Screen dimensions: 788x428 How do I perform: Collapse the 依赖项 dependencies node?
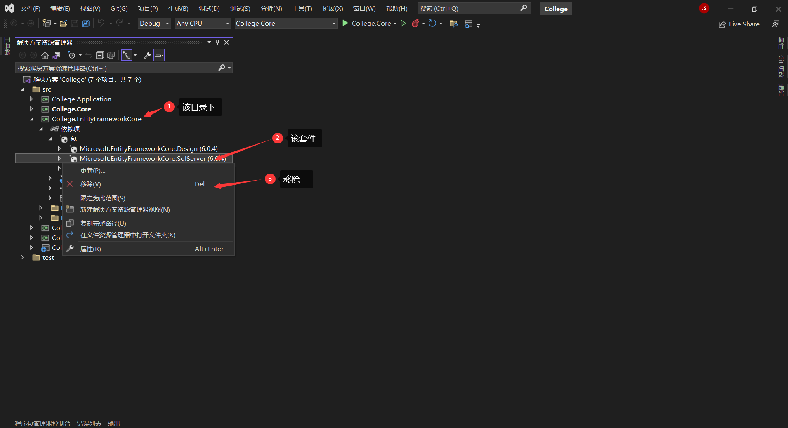coord(41,129)
